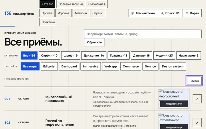Open the Сигнальная tab
206x129 pixels.
click(97, 4)
